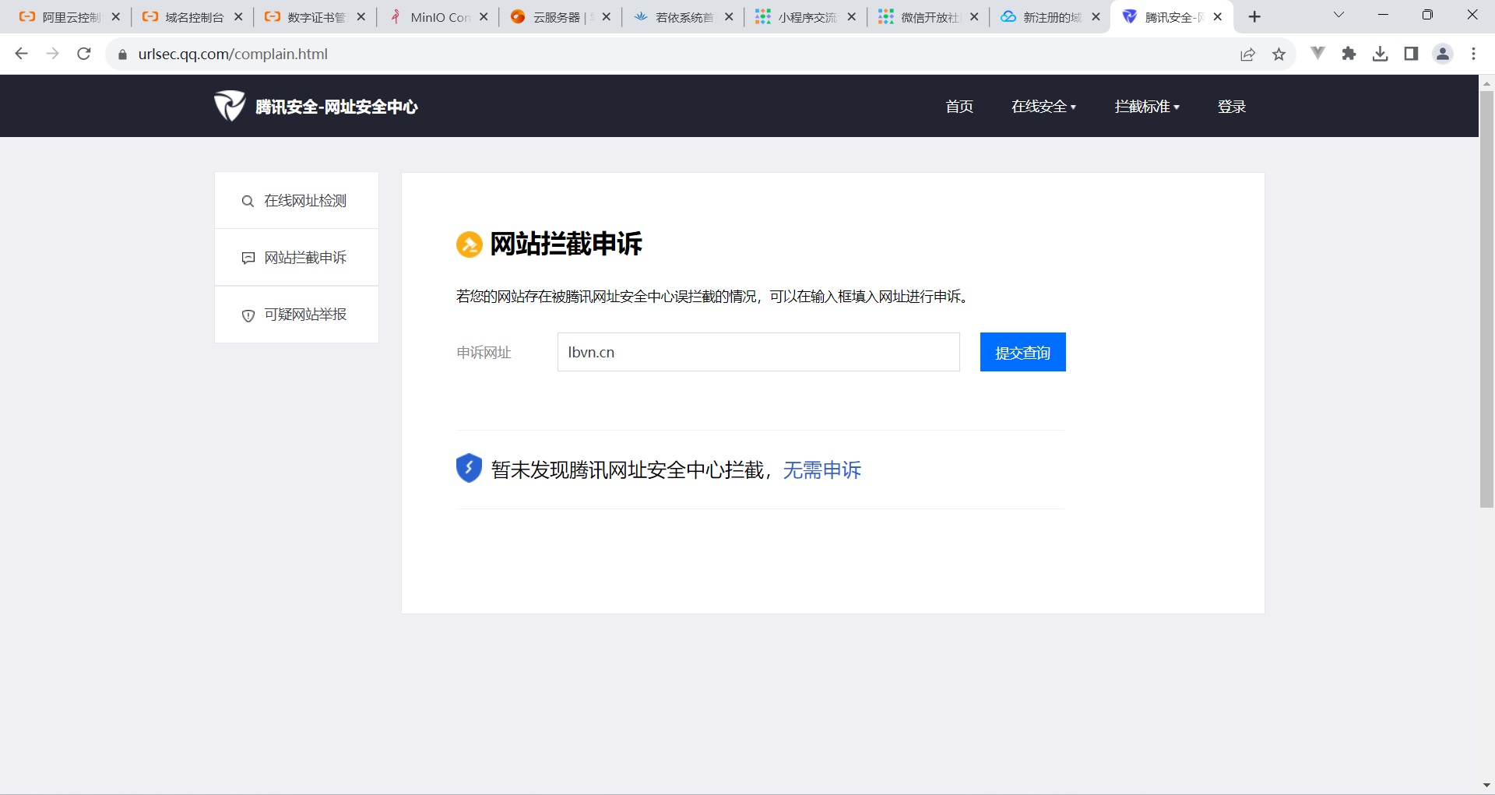Image resolution: width=1495 pixels, height=795 pixels.
Task: Minimize the browser window
Action: point(1384,15)
